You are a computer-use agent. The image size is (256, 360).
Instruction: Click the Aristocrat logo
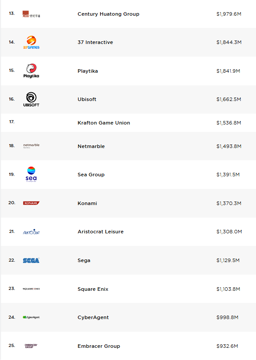click(x=31, y=232)
